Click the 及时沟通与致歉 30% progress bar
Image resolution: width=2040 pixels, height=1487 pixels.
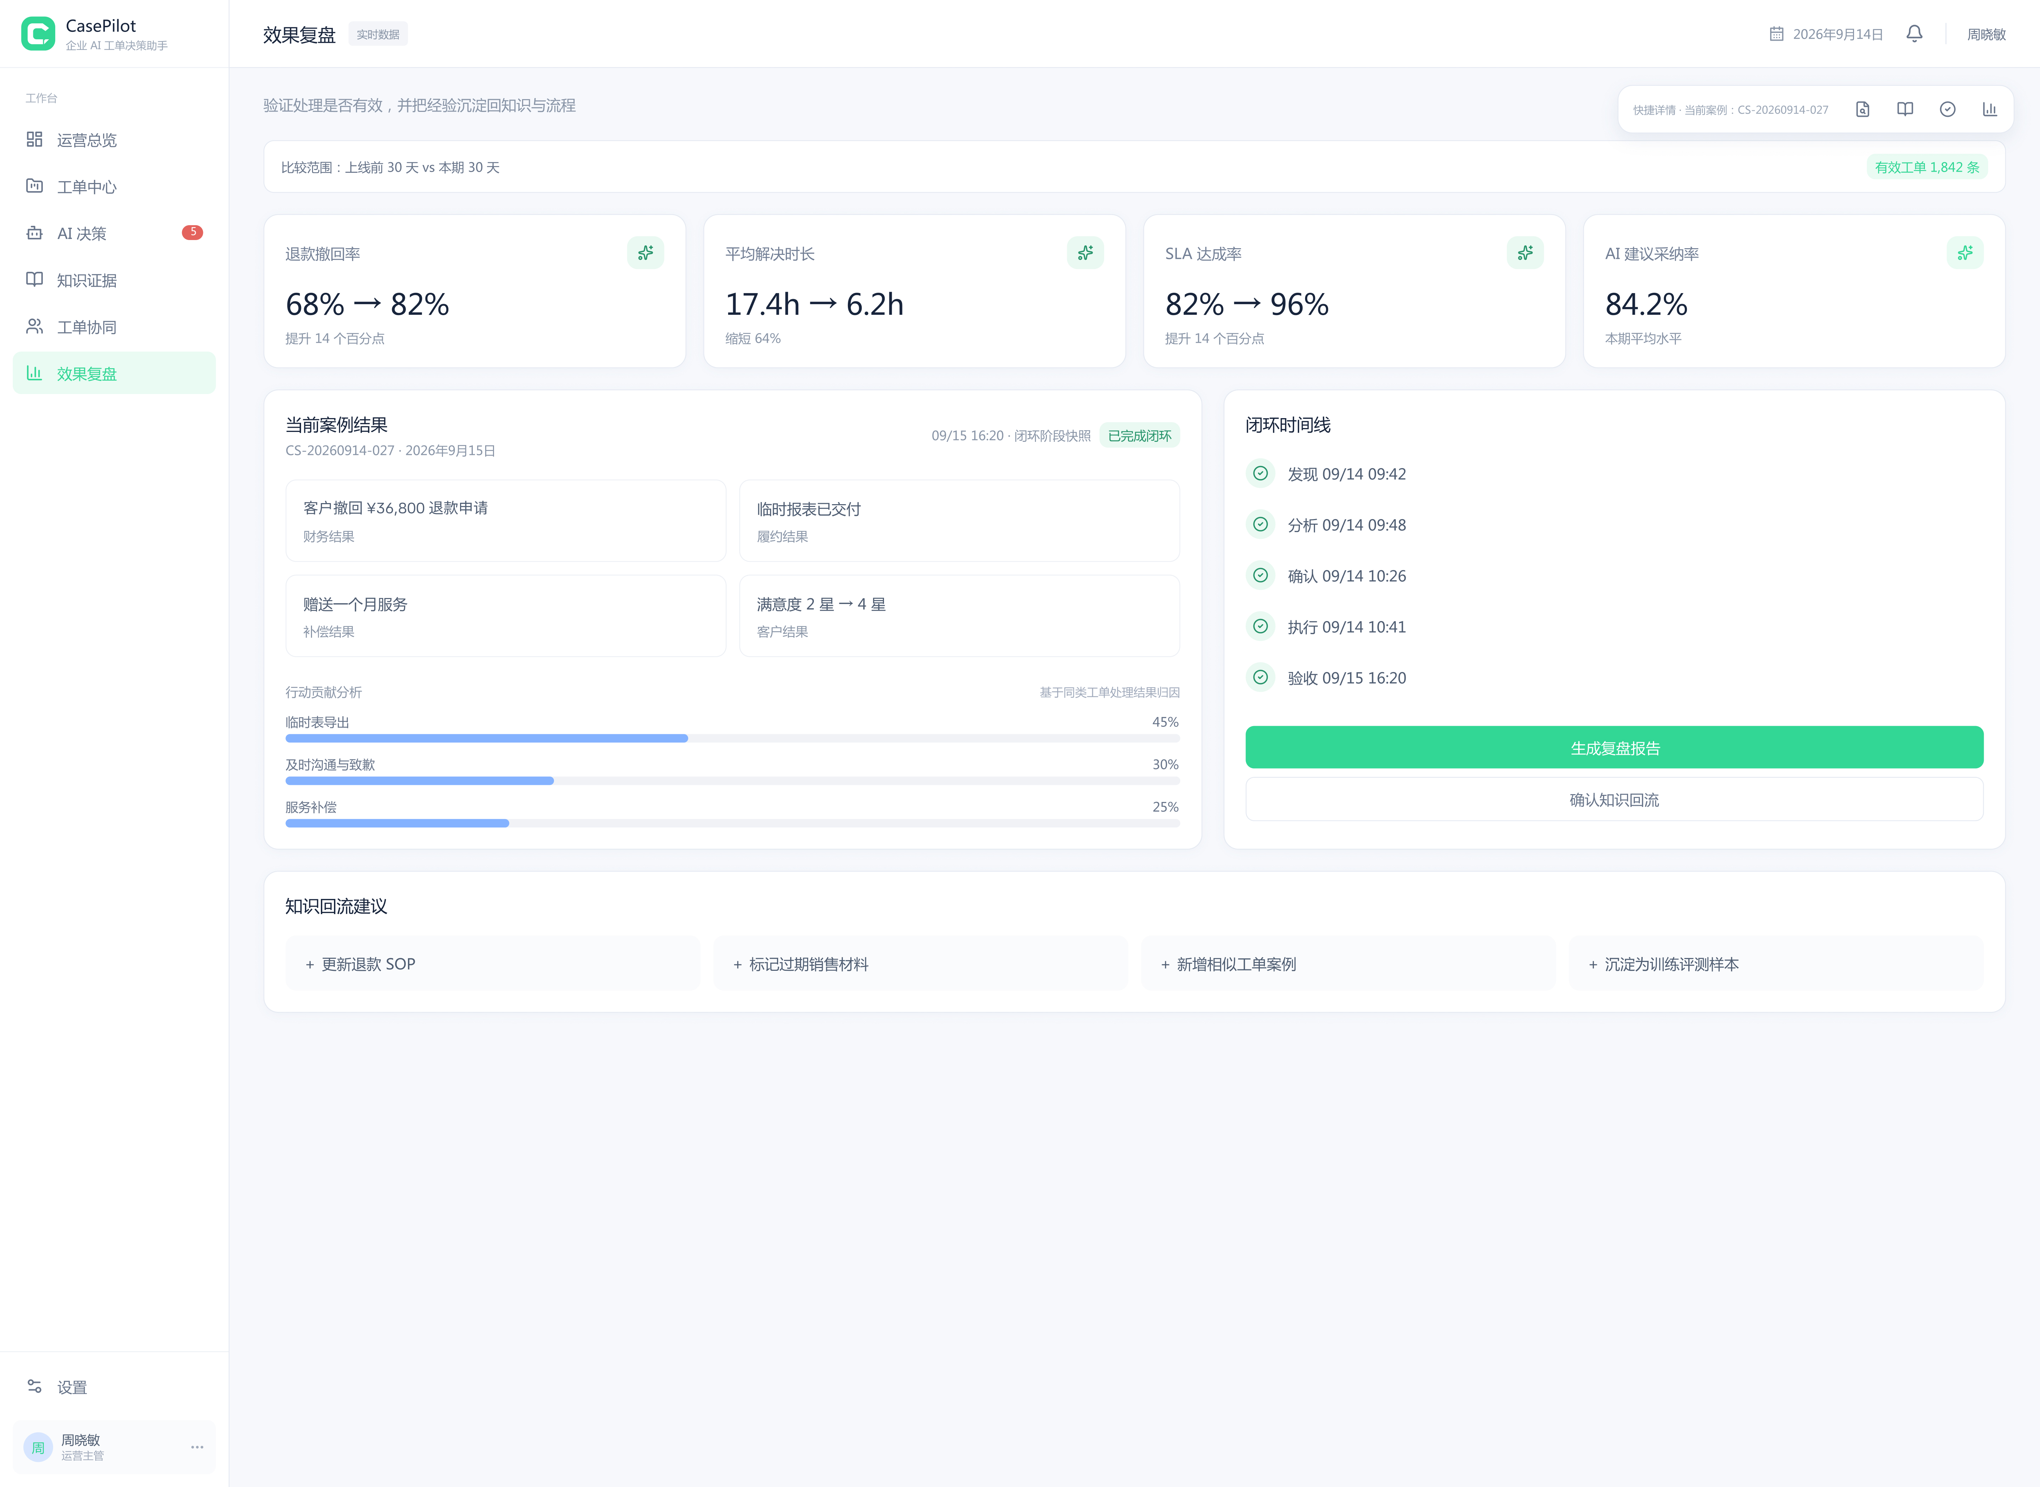[732, 780]
